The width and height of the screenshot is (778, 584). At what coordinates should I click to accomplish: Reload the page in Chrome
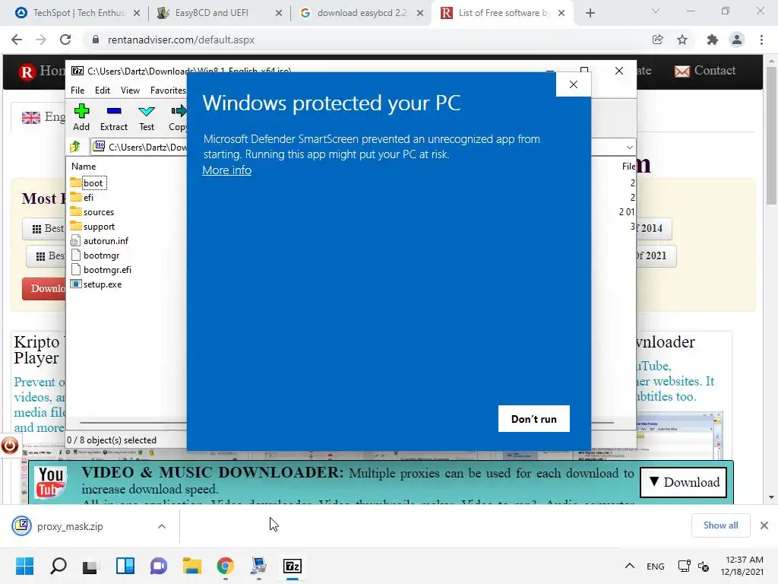[65, 40]
